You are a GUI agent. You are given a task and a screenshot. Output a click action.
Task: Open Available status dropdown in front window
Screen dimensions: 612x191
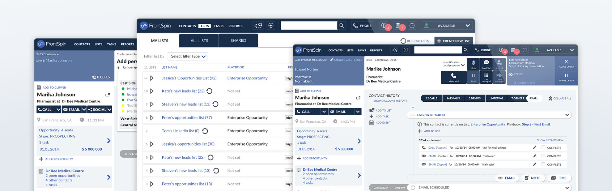(554, 50)
